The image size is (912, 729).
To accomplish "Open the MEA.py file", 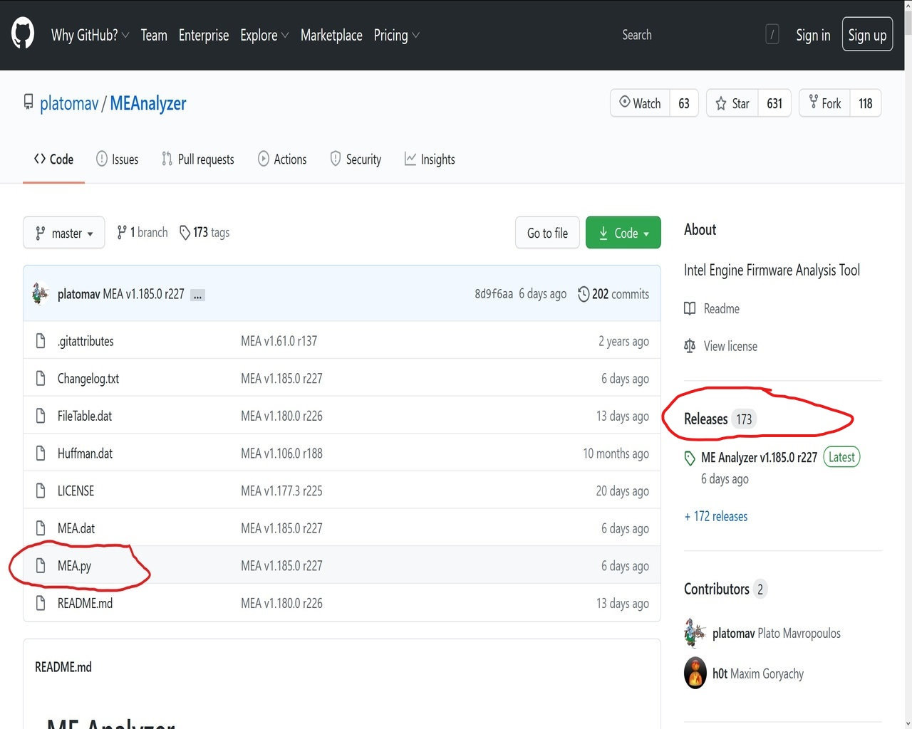I will (74, 566).
